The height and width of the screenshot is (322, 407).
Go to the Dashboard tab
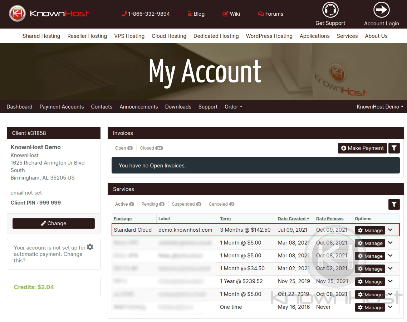(x=19, y=107)
